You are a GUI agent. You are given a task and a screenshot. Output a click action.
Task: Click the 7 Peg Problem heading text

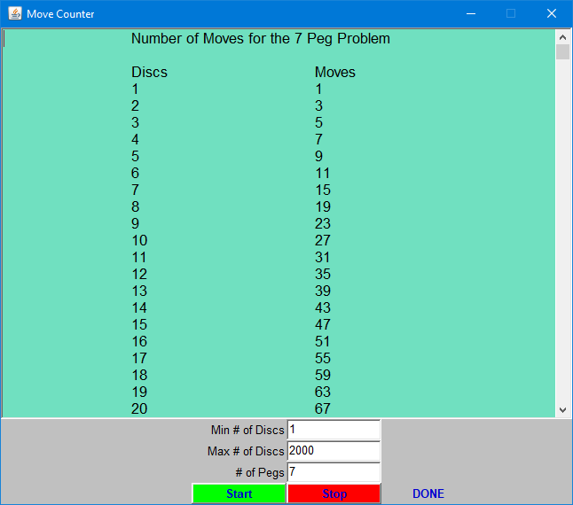click(x=260, y=39)
